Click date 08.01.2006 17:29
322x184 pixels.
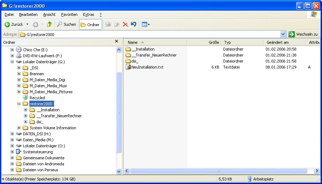(x=281, y=67)
